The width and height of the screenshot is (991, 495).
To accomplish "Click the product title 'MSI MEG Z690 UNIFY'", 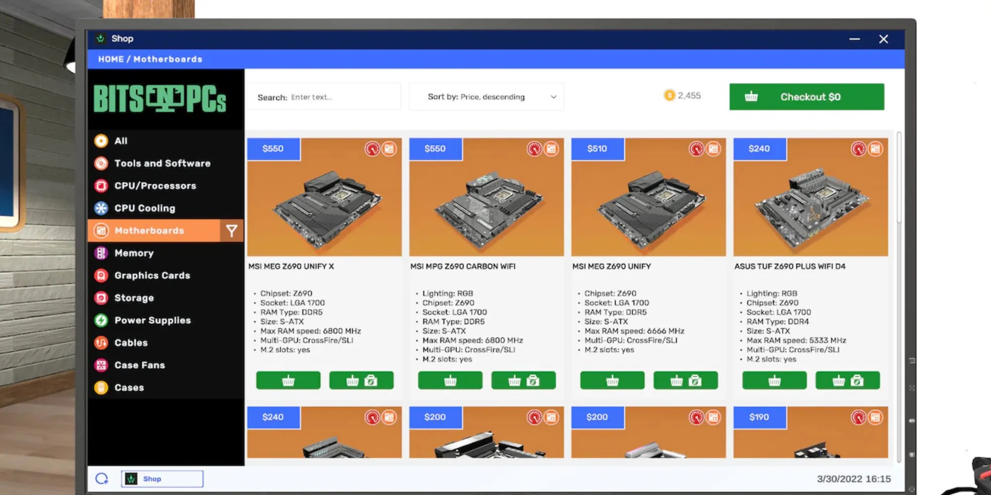I will (611, 266).
